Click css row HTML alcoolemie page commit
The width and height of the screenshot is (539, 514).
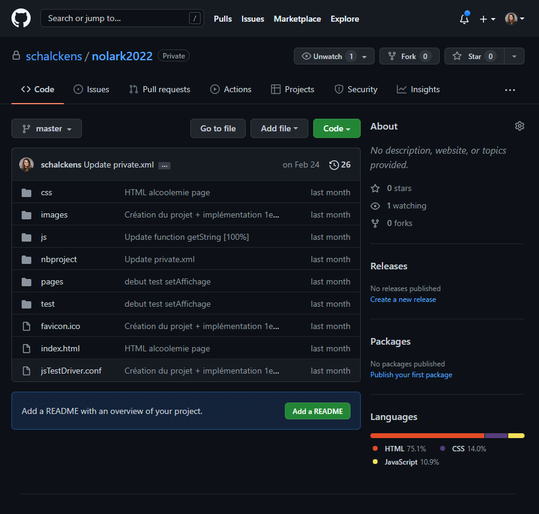click(x=167, y=192)
